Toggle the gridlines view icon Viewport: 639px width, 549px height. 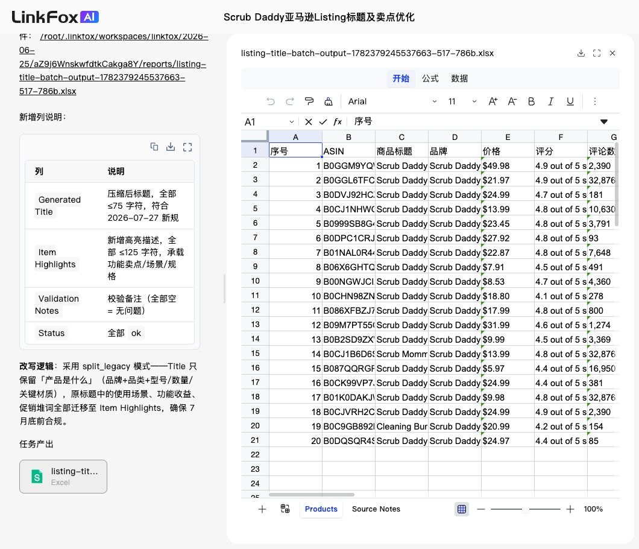coord(461,509)
